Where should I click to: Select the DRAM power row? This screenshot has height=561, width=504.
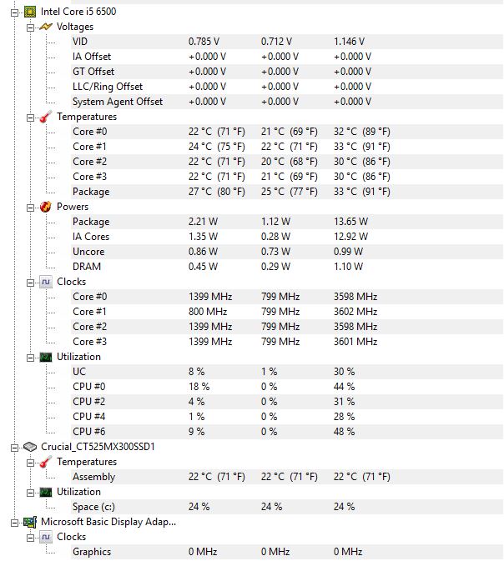[x=287, y=267]
